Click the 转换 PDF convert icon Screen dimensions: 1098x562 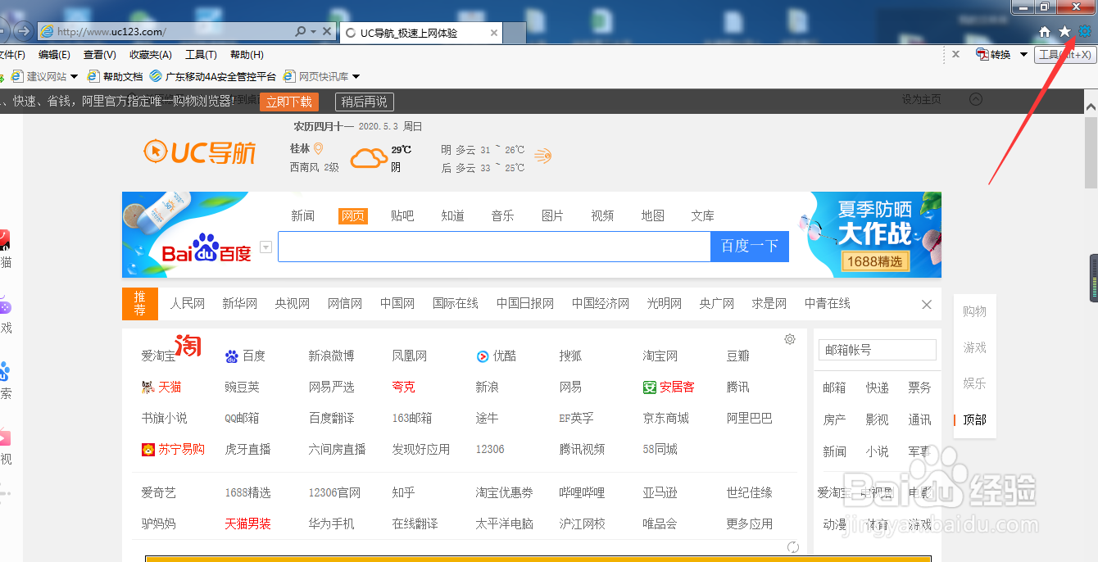982,54
